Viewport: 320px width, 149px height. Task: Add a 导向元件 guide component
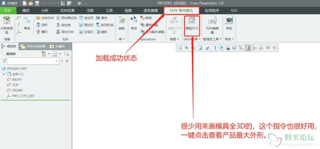65,32
